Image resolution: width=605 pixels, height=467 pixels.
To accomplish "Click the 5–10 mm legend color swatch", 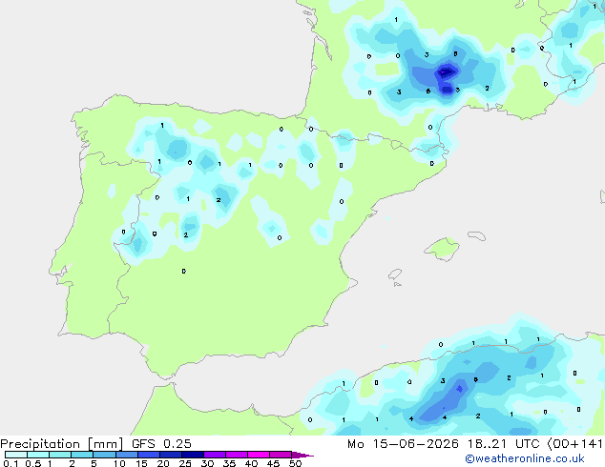I will (104, 455).
